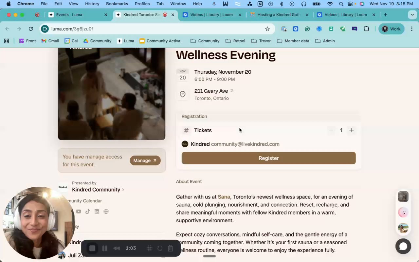Open the dotted grid tool in Loom controls
The image size is (419, 262).
pyautogui.click(x=149, y=248)
